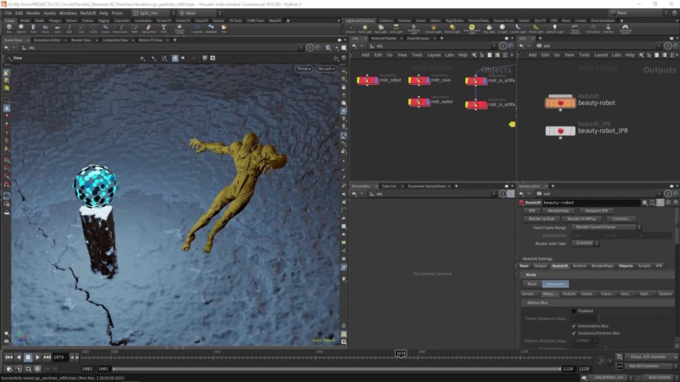Switch to Render View tab
The height and width of the screenshot is (382, 680).
[x=81, y=40]
